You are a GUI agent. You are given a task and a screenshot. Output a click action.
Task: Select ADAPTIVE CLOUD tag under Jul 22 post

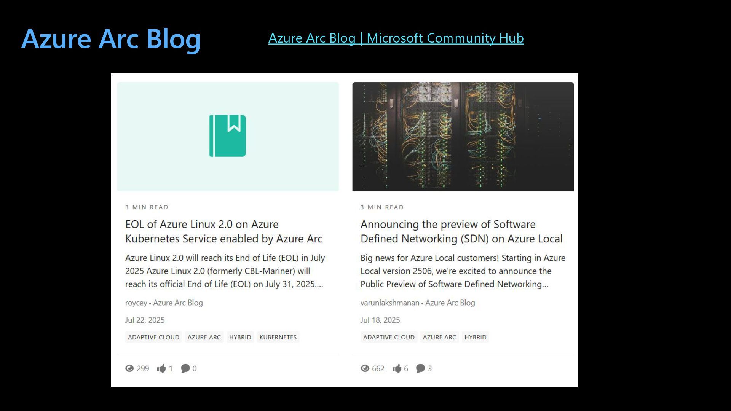click(153, 337)
